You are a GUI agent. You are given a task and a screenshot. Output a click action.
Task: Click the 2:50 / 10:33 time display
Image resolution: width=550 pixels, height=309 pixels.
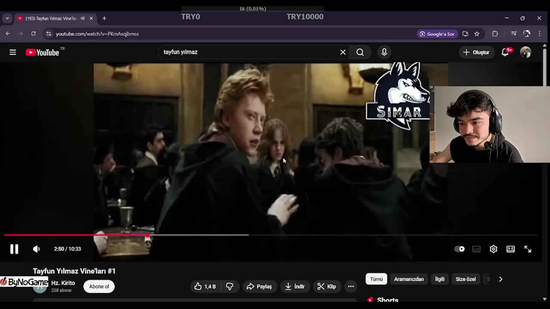click(x=67, y=249)
